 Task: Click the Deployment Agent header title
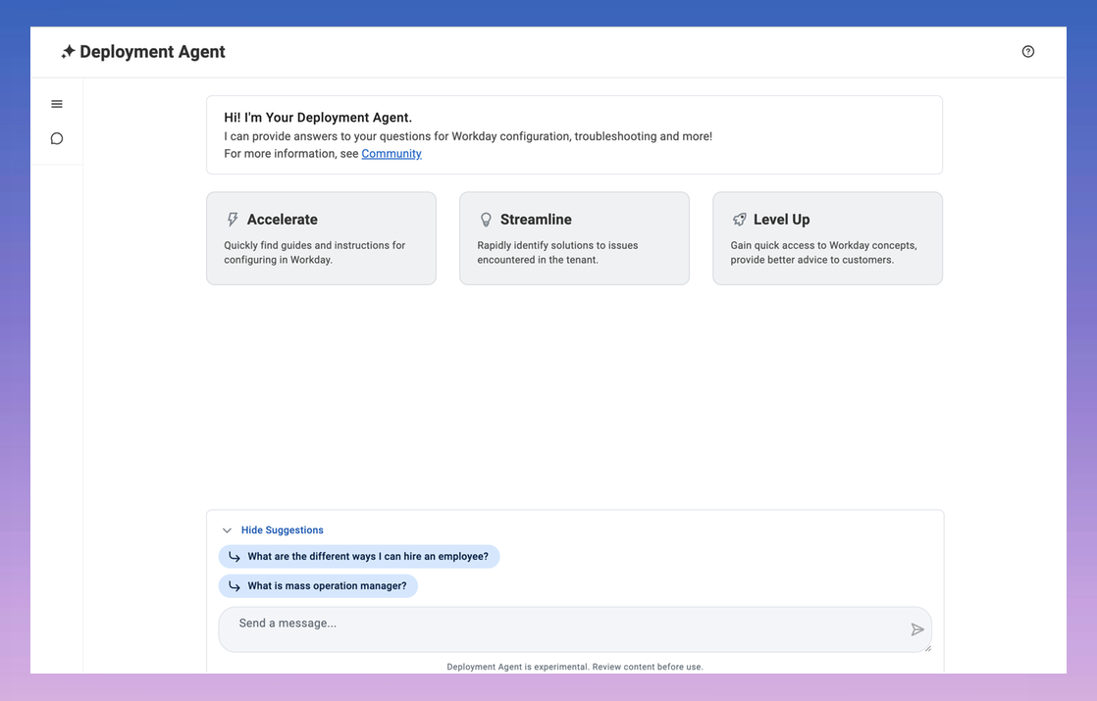click(x=152, y=52)
